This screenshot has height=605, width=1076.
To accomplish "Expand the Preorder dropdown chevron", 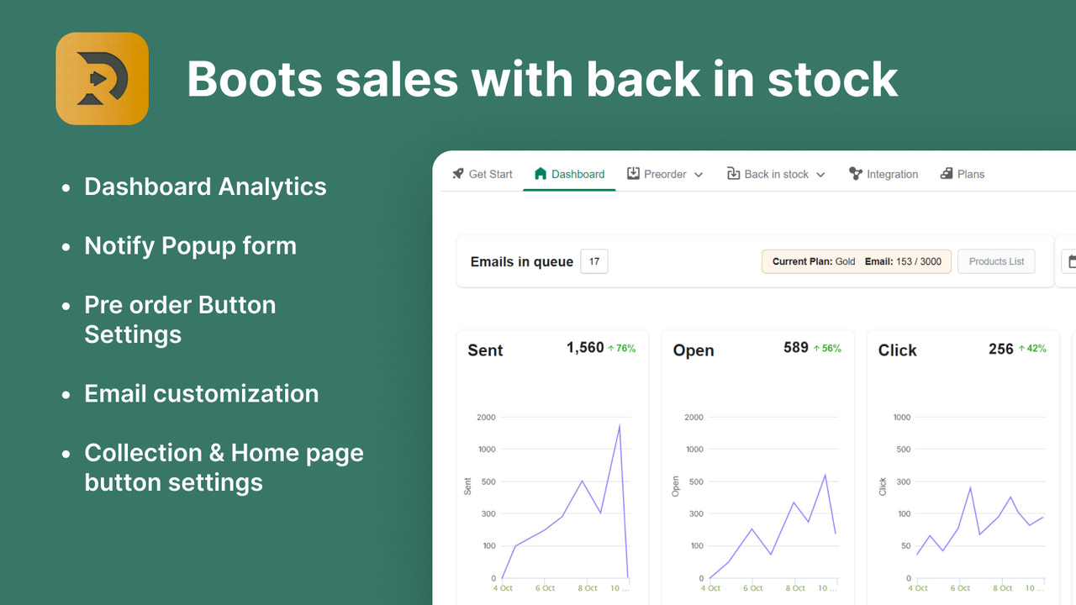I will coord(699,175).
